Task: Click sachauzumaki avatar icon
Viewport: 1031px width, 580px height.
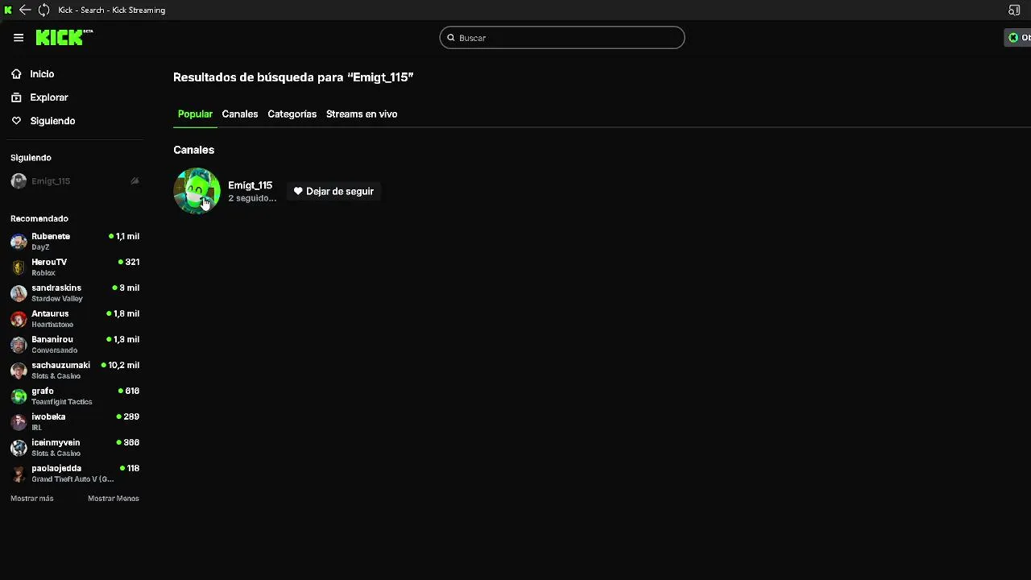Action: coord(19,371)
